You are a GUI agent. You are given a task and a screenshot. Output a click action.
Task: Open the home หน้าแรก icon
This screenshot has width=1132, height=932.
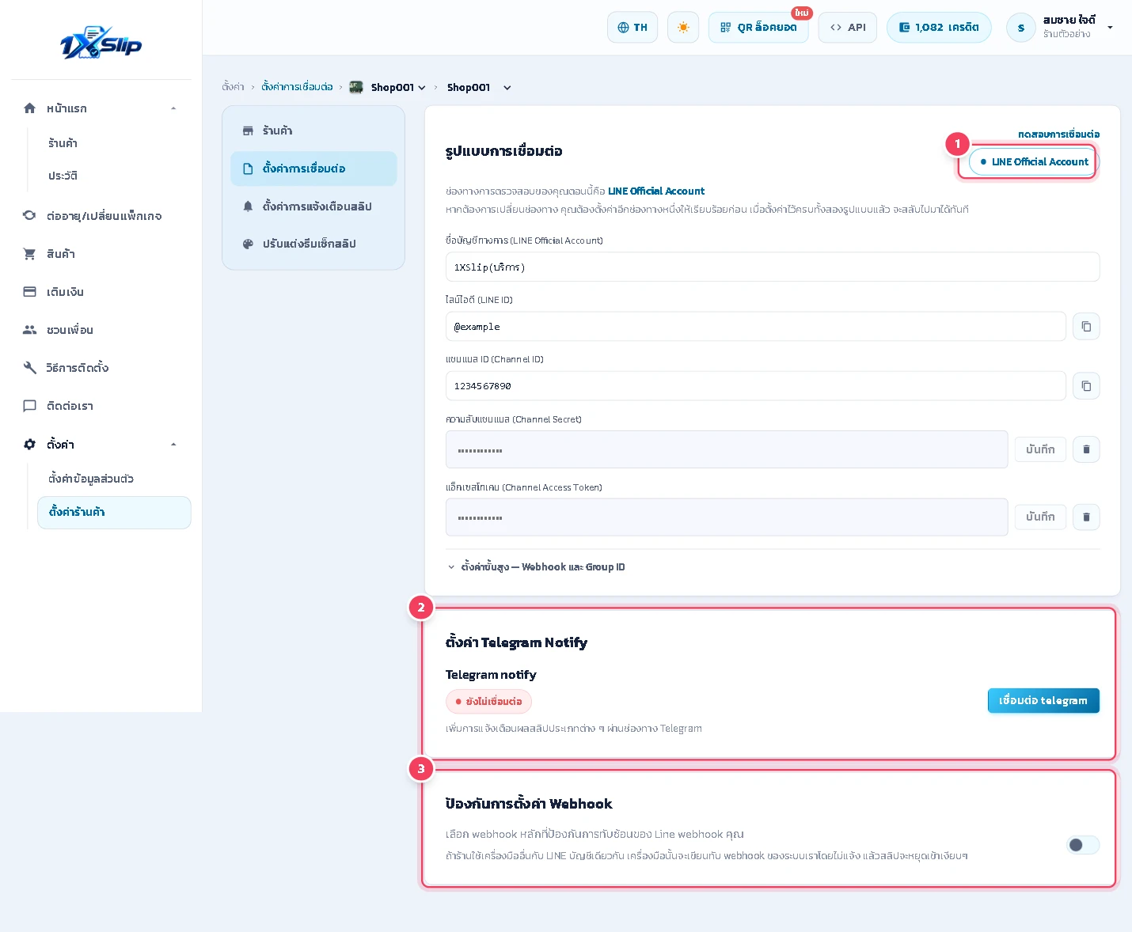[30, 108]
